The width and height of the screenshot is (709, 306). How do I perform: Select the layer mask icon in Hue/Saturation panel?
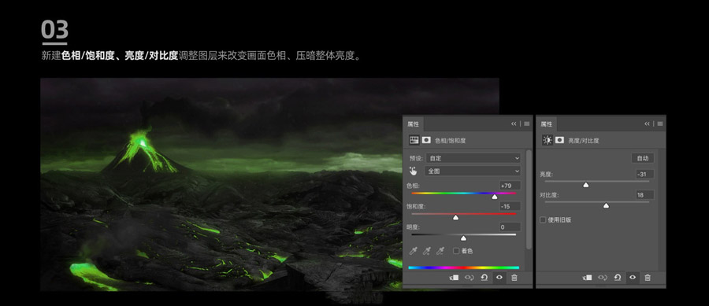coord(426,140)
